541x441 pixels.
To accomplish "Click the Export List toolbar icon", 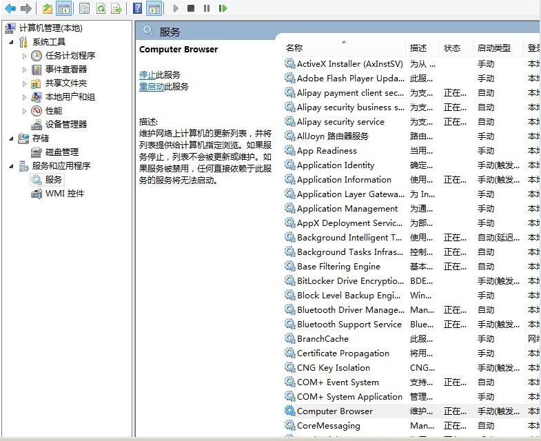I will pos(116,8).
